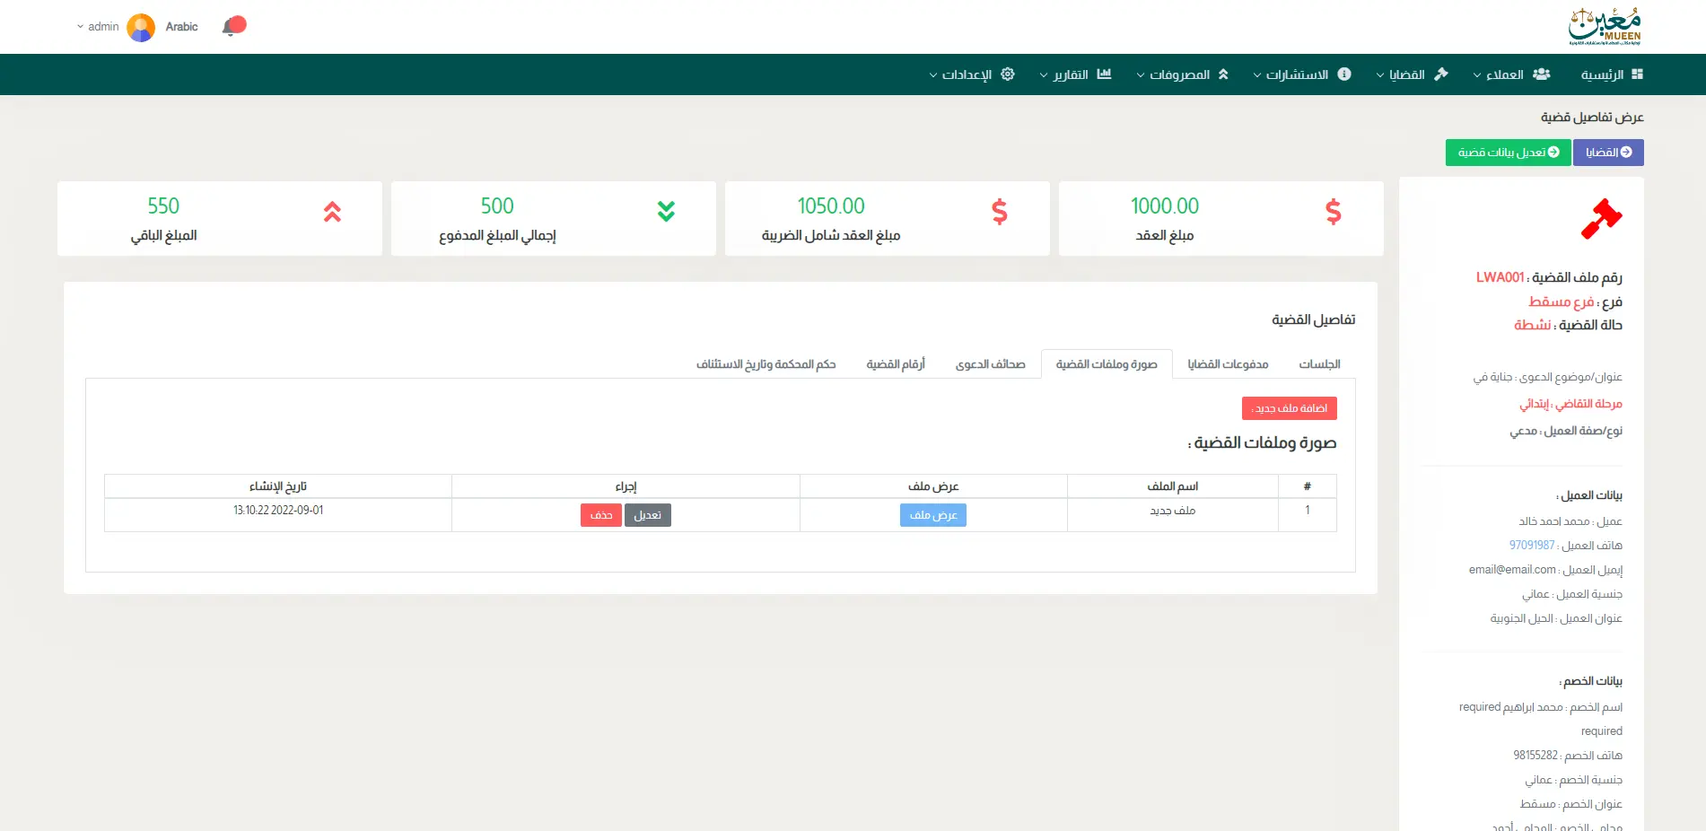Click the red حذف delete button

(600, 515)
